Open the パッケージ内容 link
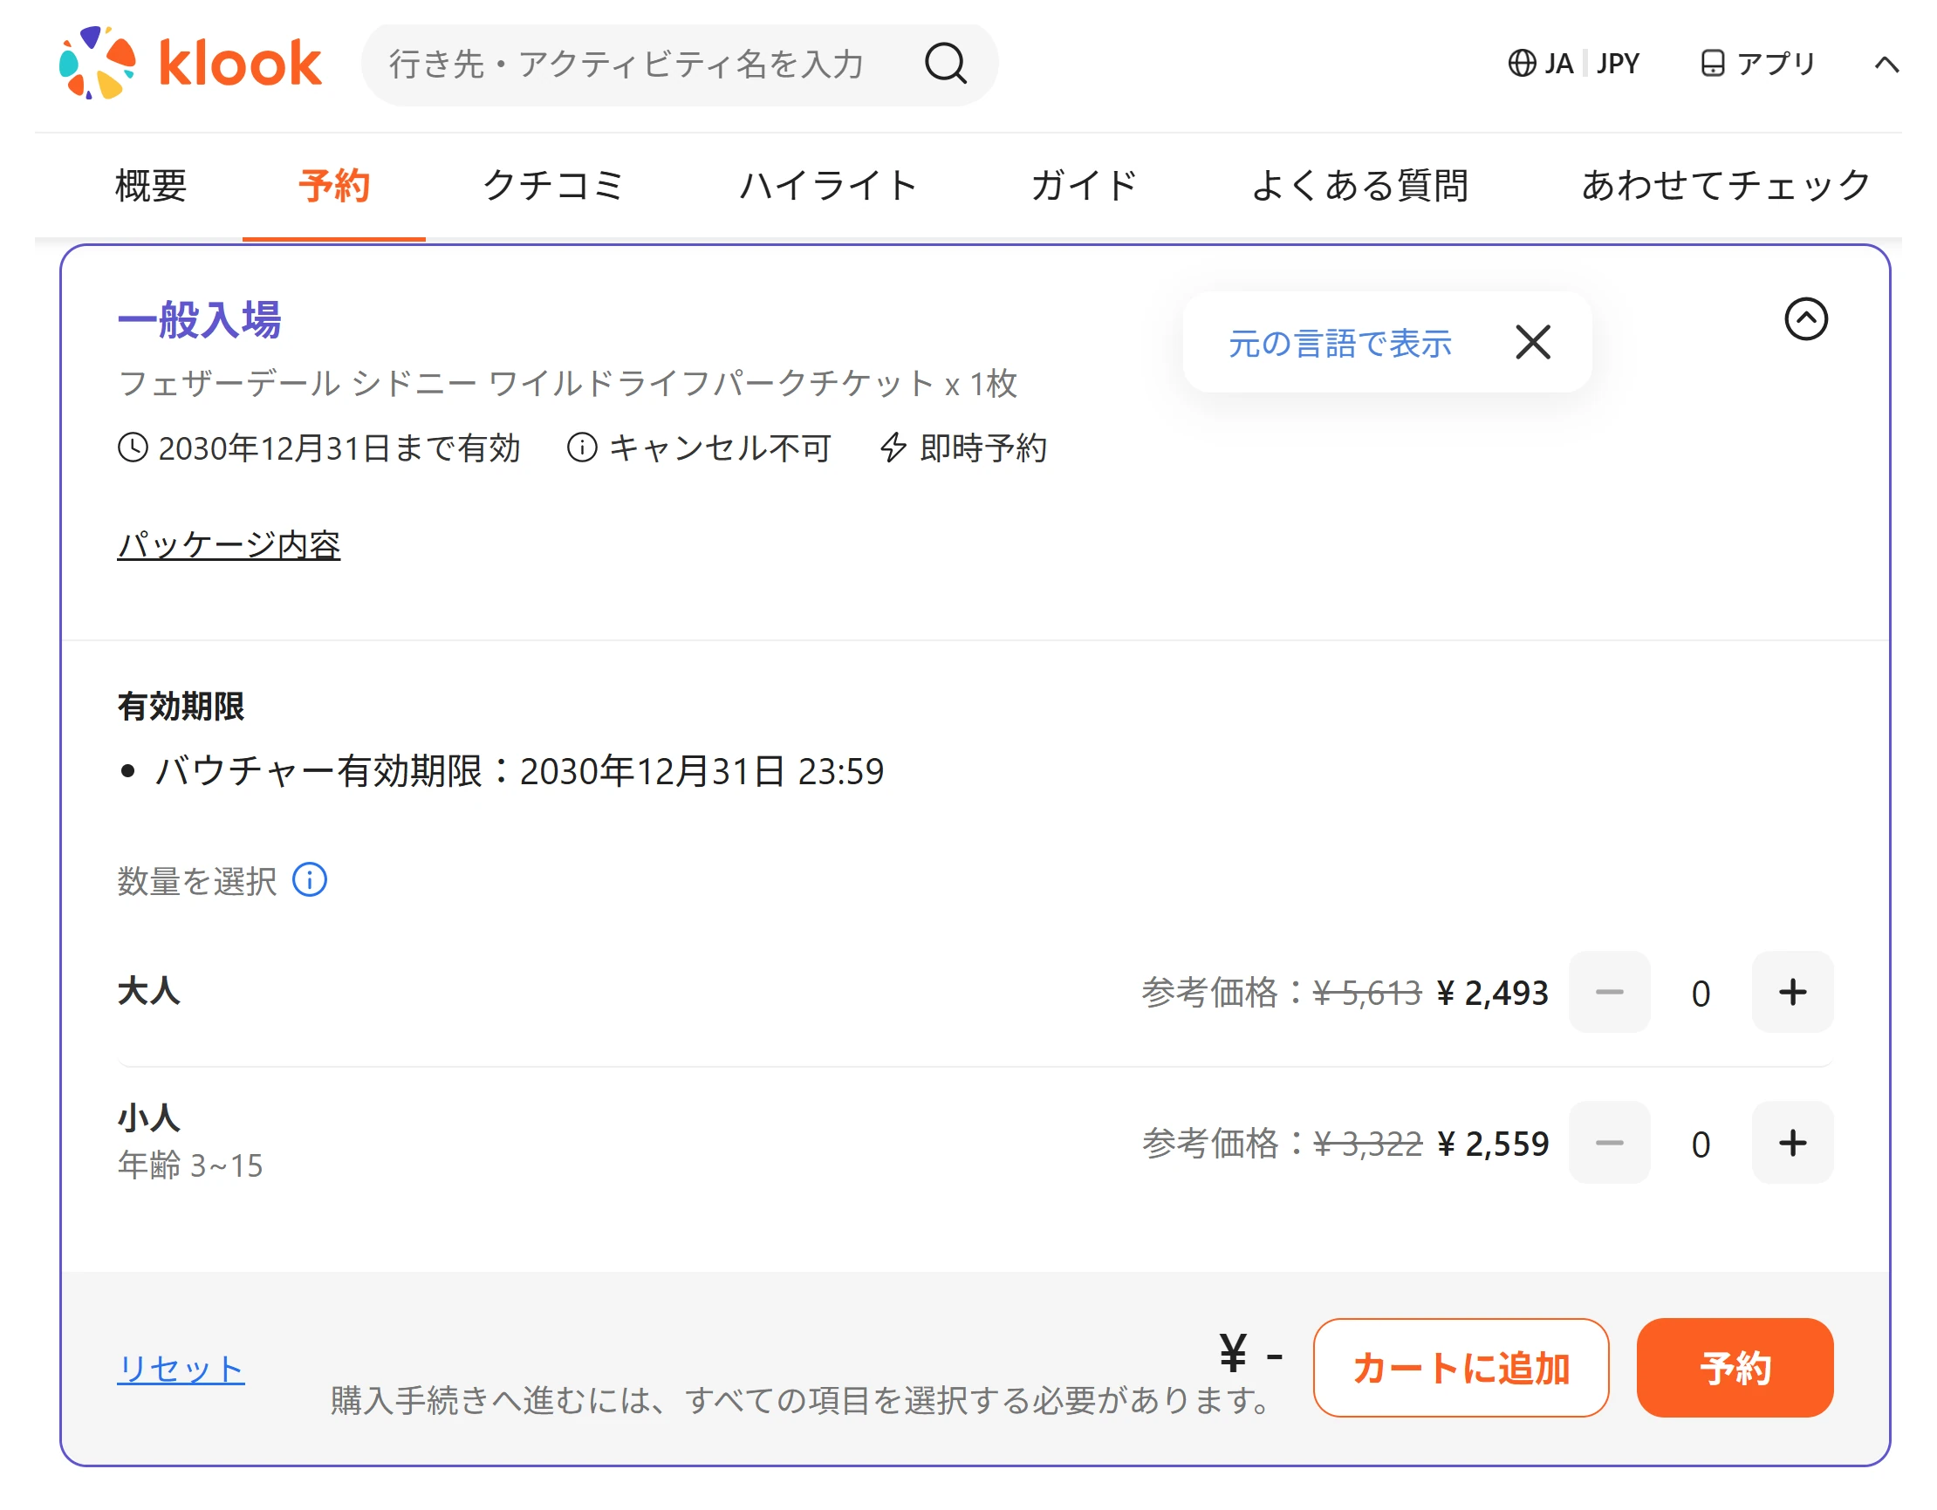Image resolution: width=1937 pixels, height=1510 pixels. click(x=229, y=545)
